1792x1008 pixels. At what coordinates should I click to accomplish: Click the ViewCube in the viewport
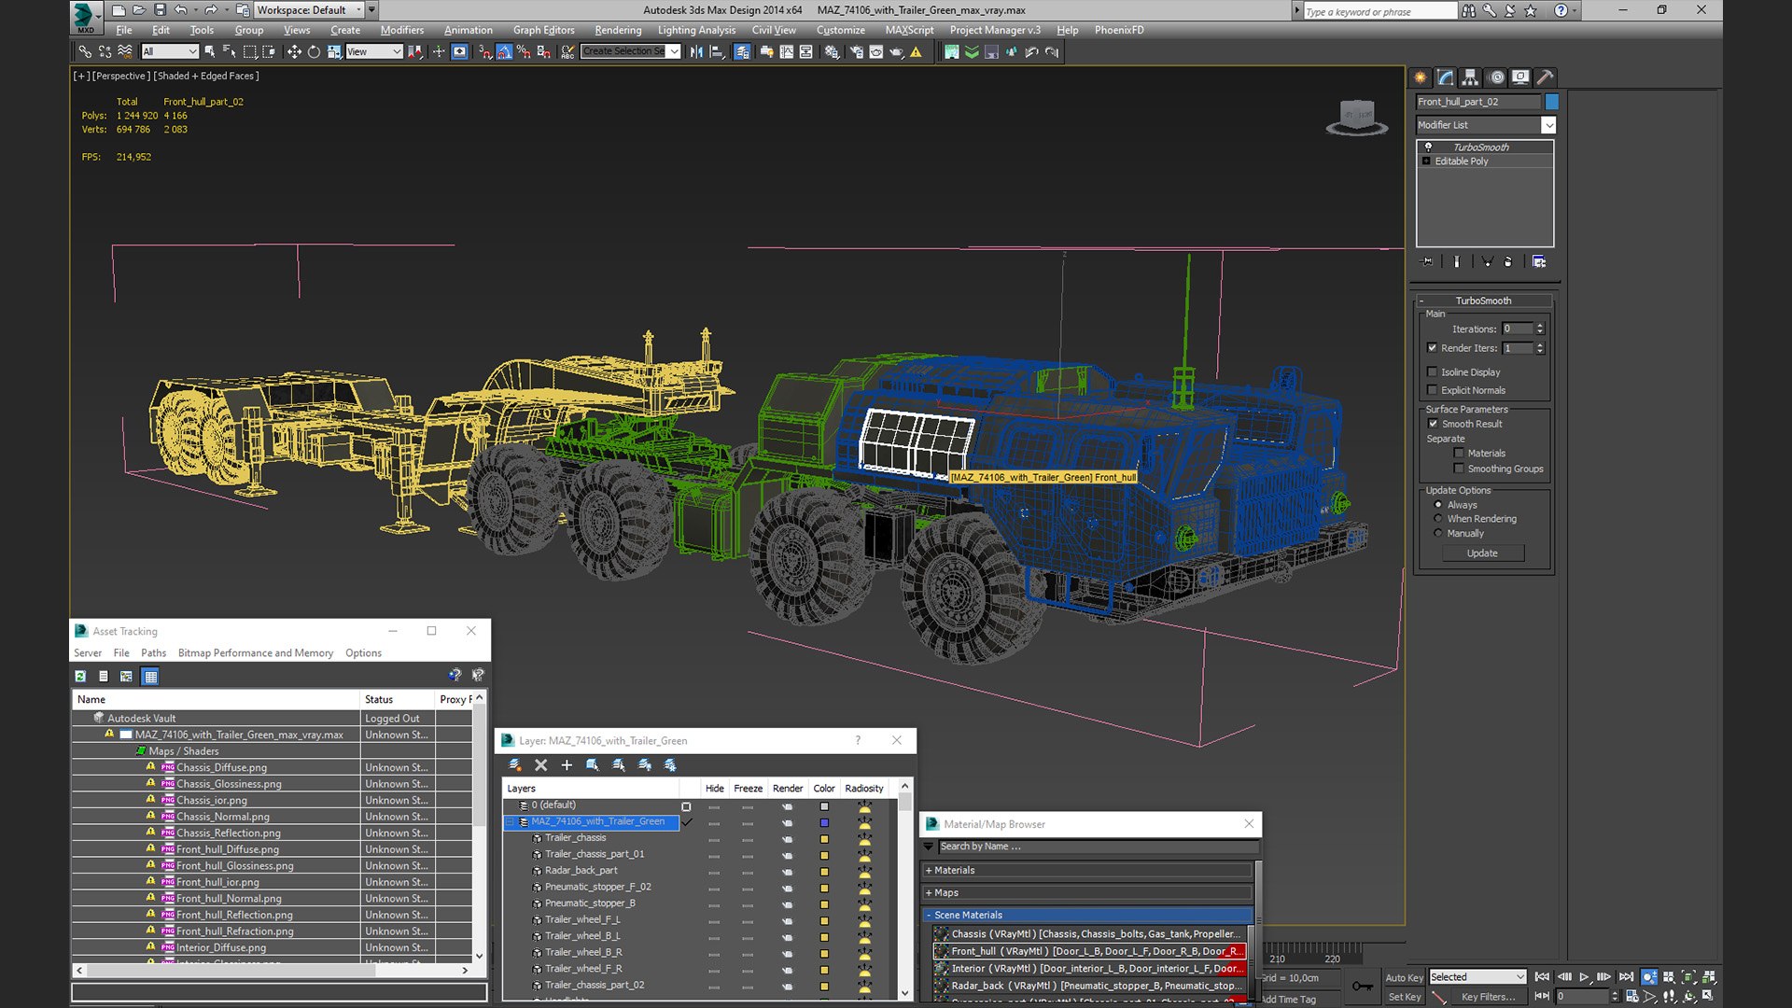(x=1357, y=118)
